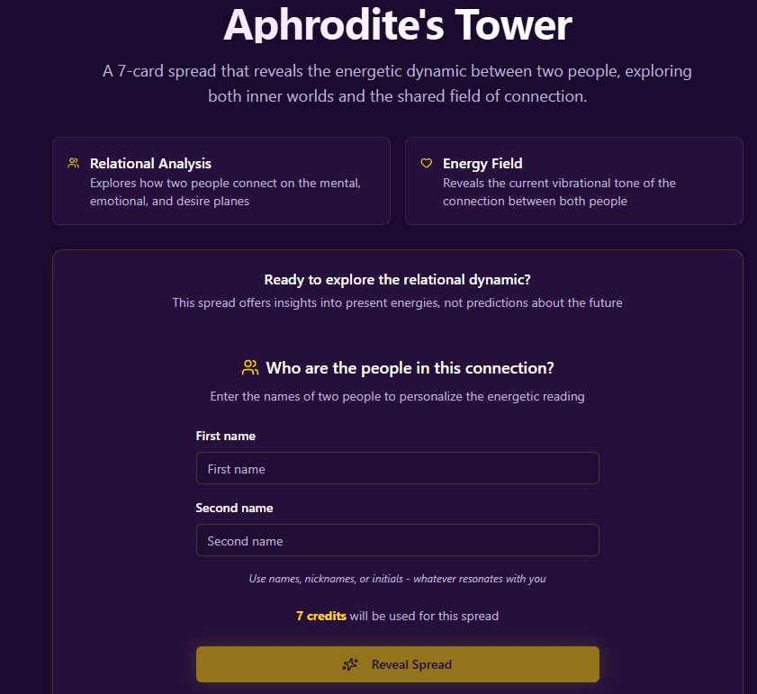Click the highlighted "7 credits" text
The height and width of the screenshot is (694, 757).
click(321, 617)
